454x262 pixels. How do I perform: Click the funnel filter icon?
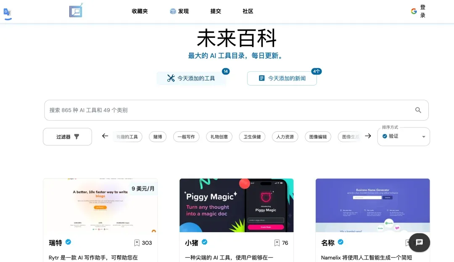[77, 137]
